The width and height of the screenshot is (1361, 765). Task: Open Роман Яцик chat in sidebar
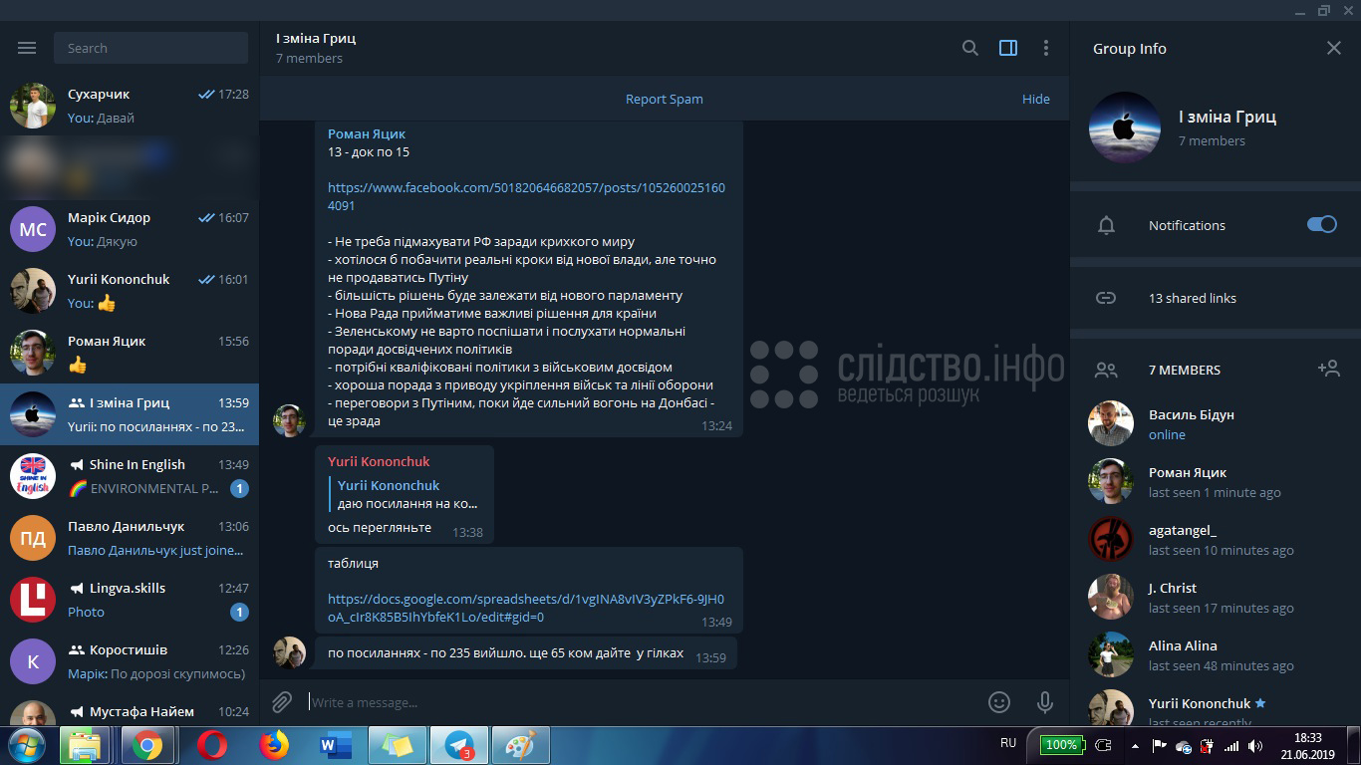(130, 353)
